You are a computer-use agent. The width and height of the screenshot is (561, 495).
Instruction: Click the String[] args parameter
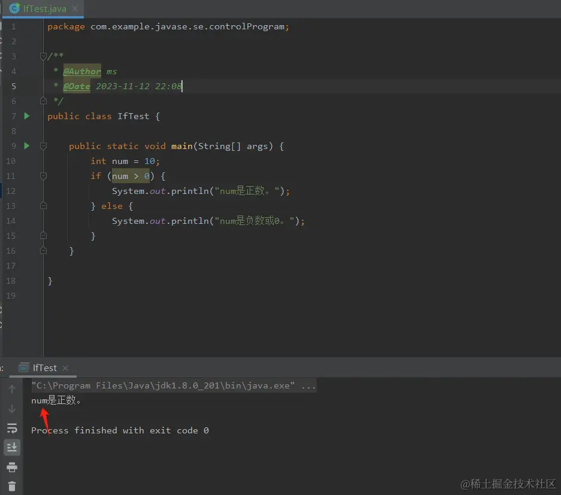[x=232, y=146]
